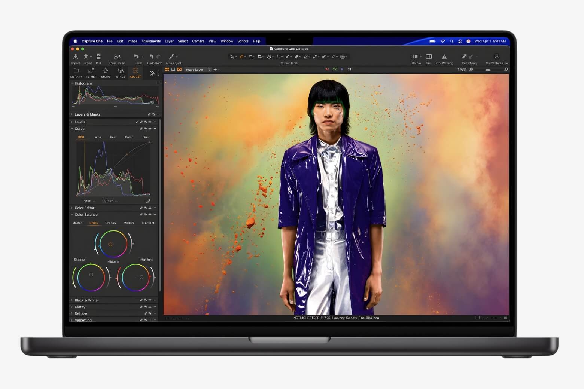Switch to the Library tool tab
Image resolution: width=584 pixels, height=389 pixels.
(76, 73)
